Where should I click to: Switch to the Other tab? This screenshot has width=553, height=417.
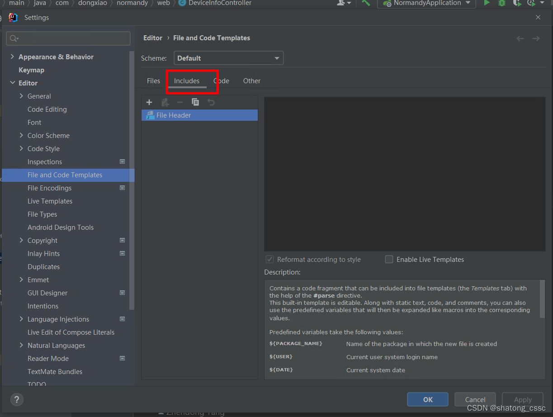coord(252,81)
